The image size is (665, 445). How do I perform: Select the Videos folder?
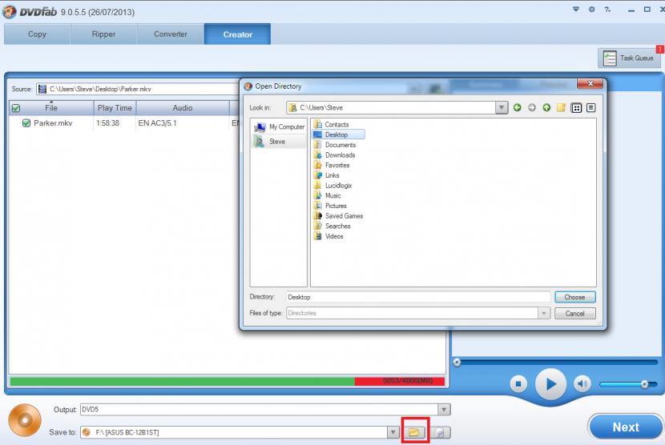click(x=328, y=236)
